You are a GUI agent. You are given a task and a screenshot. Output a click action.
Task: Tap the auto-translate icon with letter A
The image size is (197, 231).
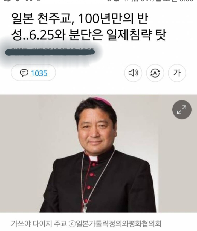(155, 73)
